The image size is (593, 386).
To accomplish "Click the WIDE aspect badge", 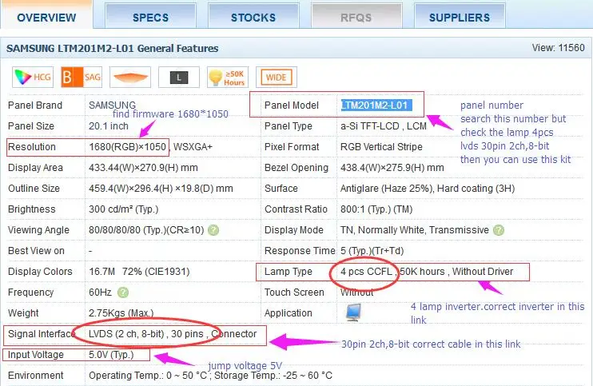I will (x=277, y=78).
